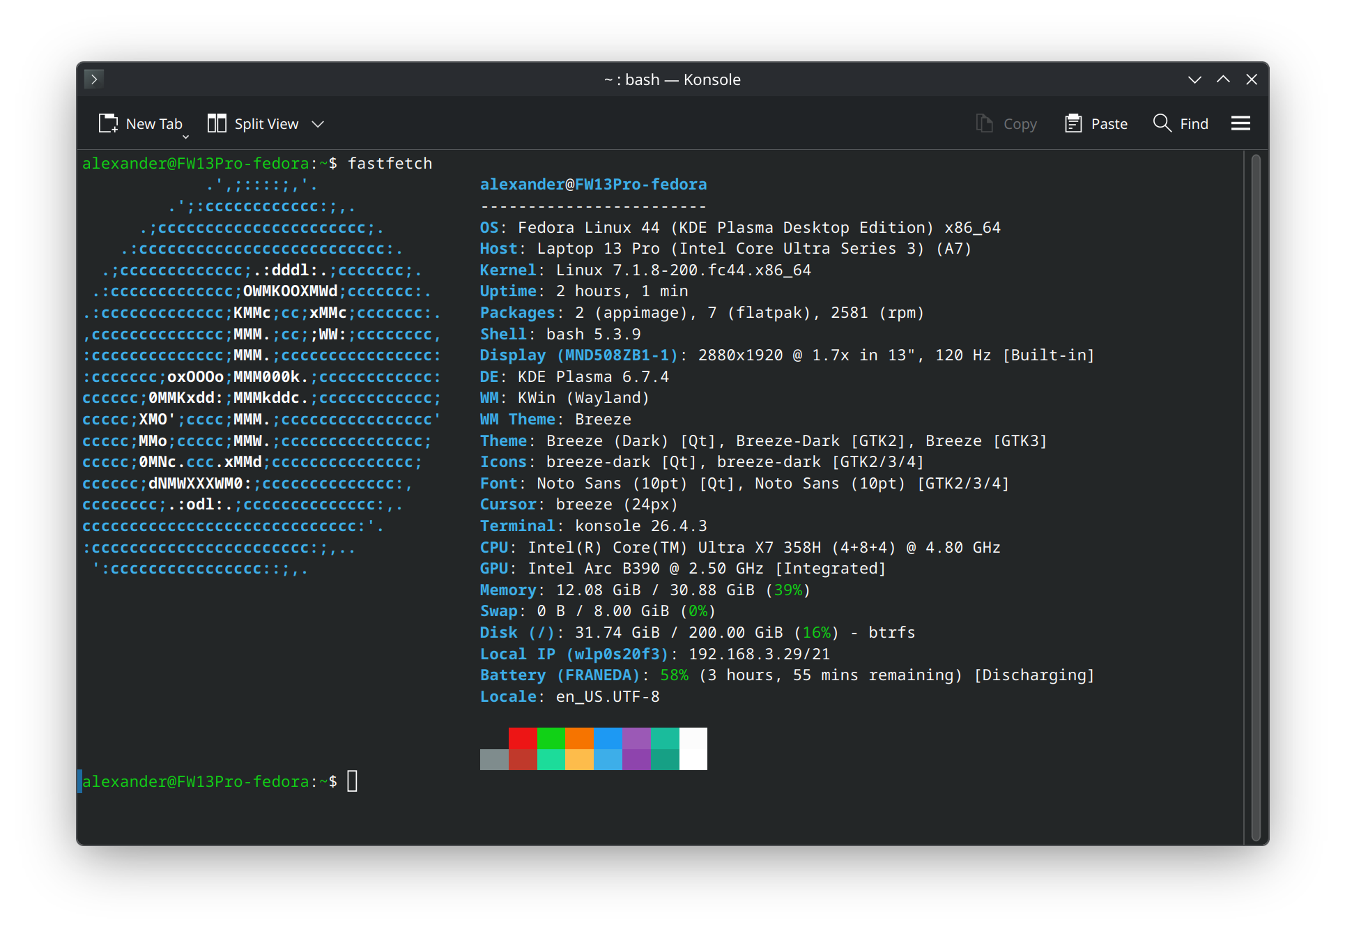Screen dimensions: 1345x936
Task: Expand the Split View dropdown chevron
Action: [x=318, y=124]
